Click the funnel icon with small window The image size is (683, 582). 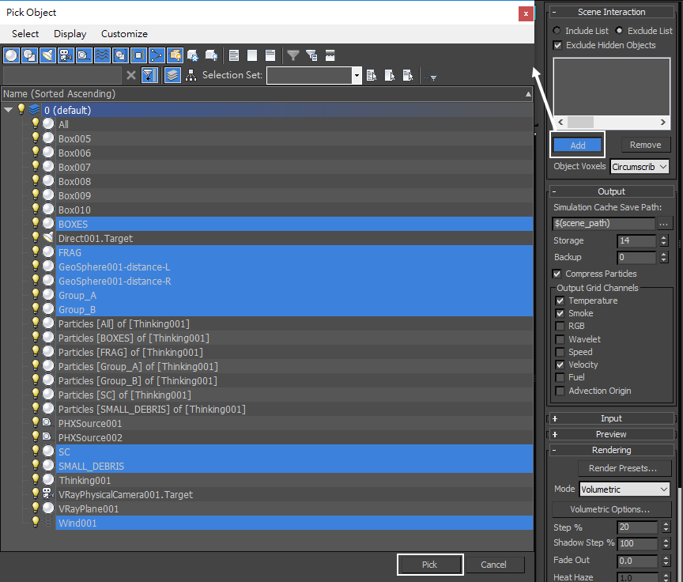click(311, 55)
